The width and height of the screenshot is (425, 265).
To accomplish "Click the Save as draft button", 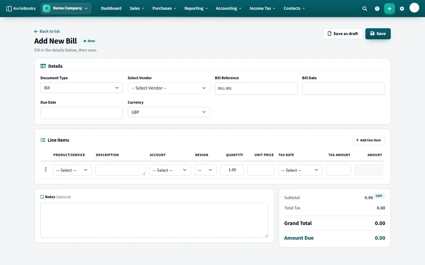I will 343,34.
